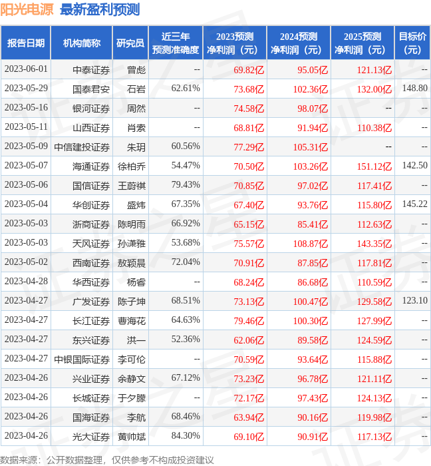Select value 132.00亿

(374, 89)
